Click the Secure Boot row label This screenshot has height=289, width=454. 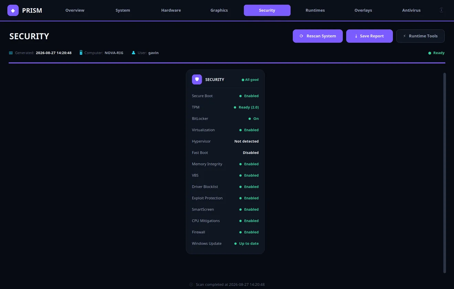(x=202, y=96)
